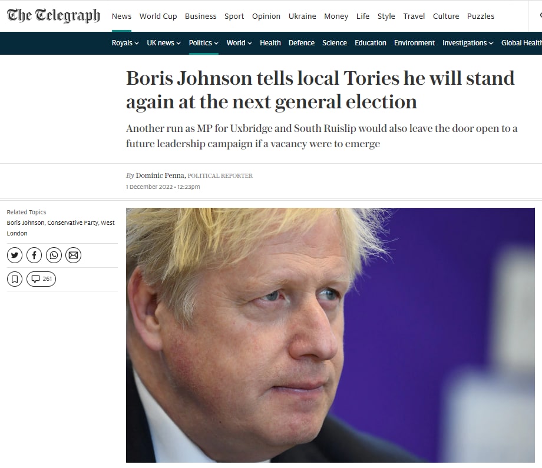The width and height of the screenshot is (542, 468).
Task: Open the World Cup section
Action: pos(158,16)
